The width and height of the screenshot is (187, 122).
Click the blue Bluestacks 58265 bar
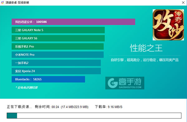coord(48,79)
